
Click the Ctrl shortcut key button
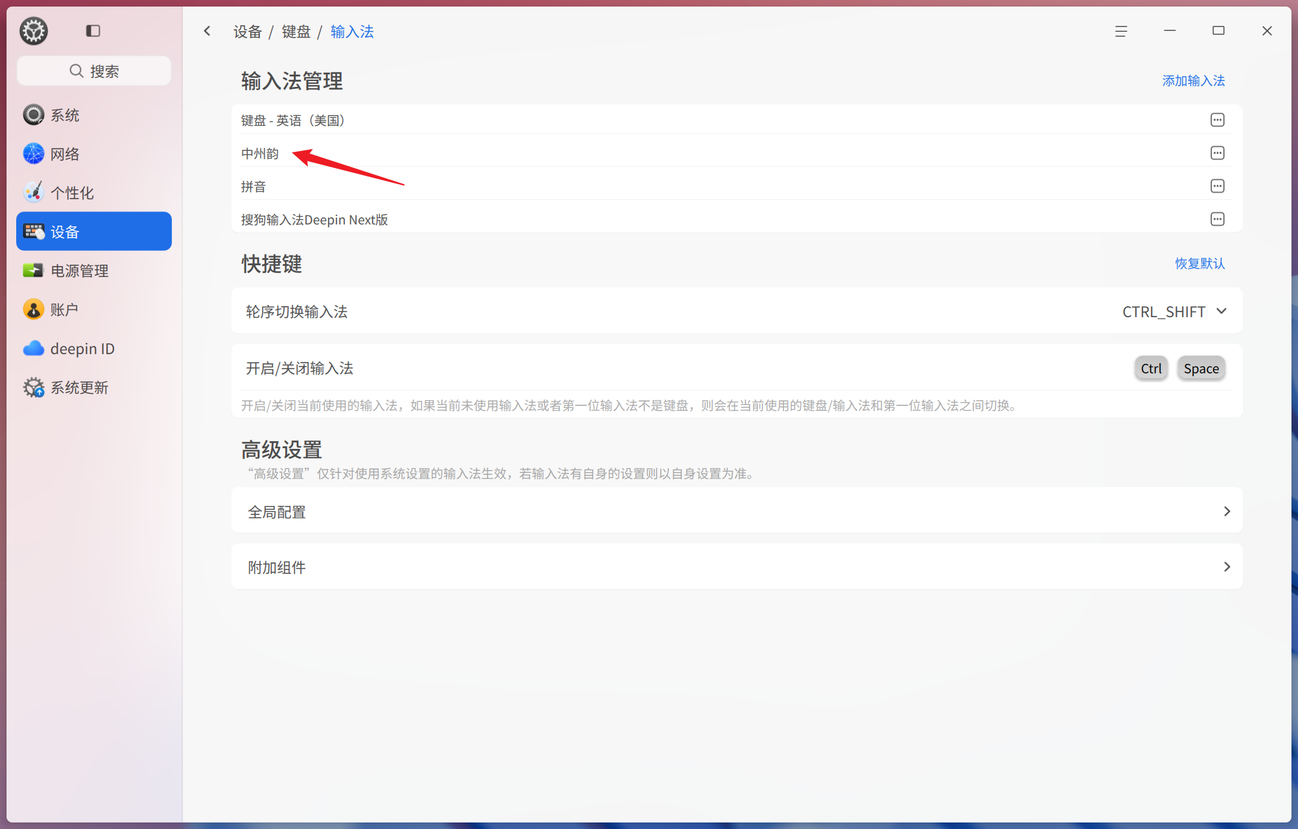(1151, 368)
